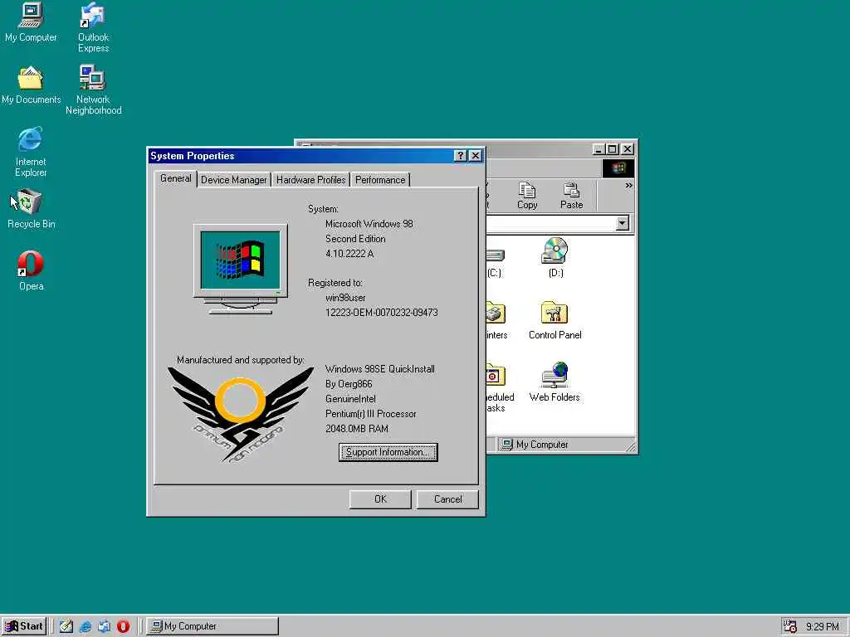850x637 pixels.
Task: Launch Opera from quick launch bar
Action: coord(123,626)
